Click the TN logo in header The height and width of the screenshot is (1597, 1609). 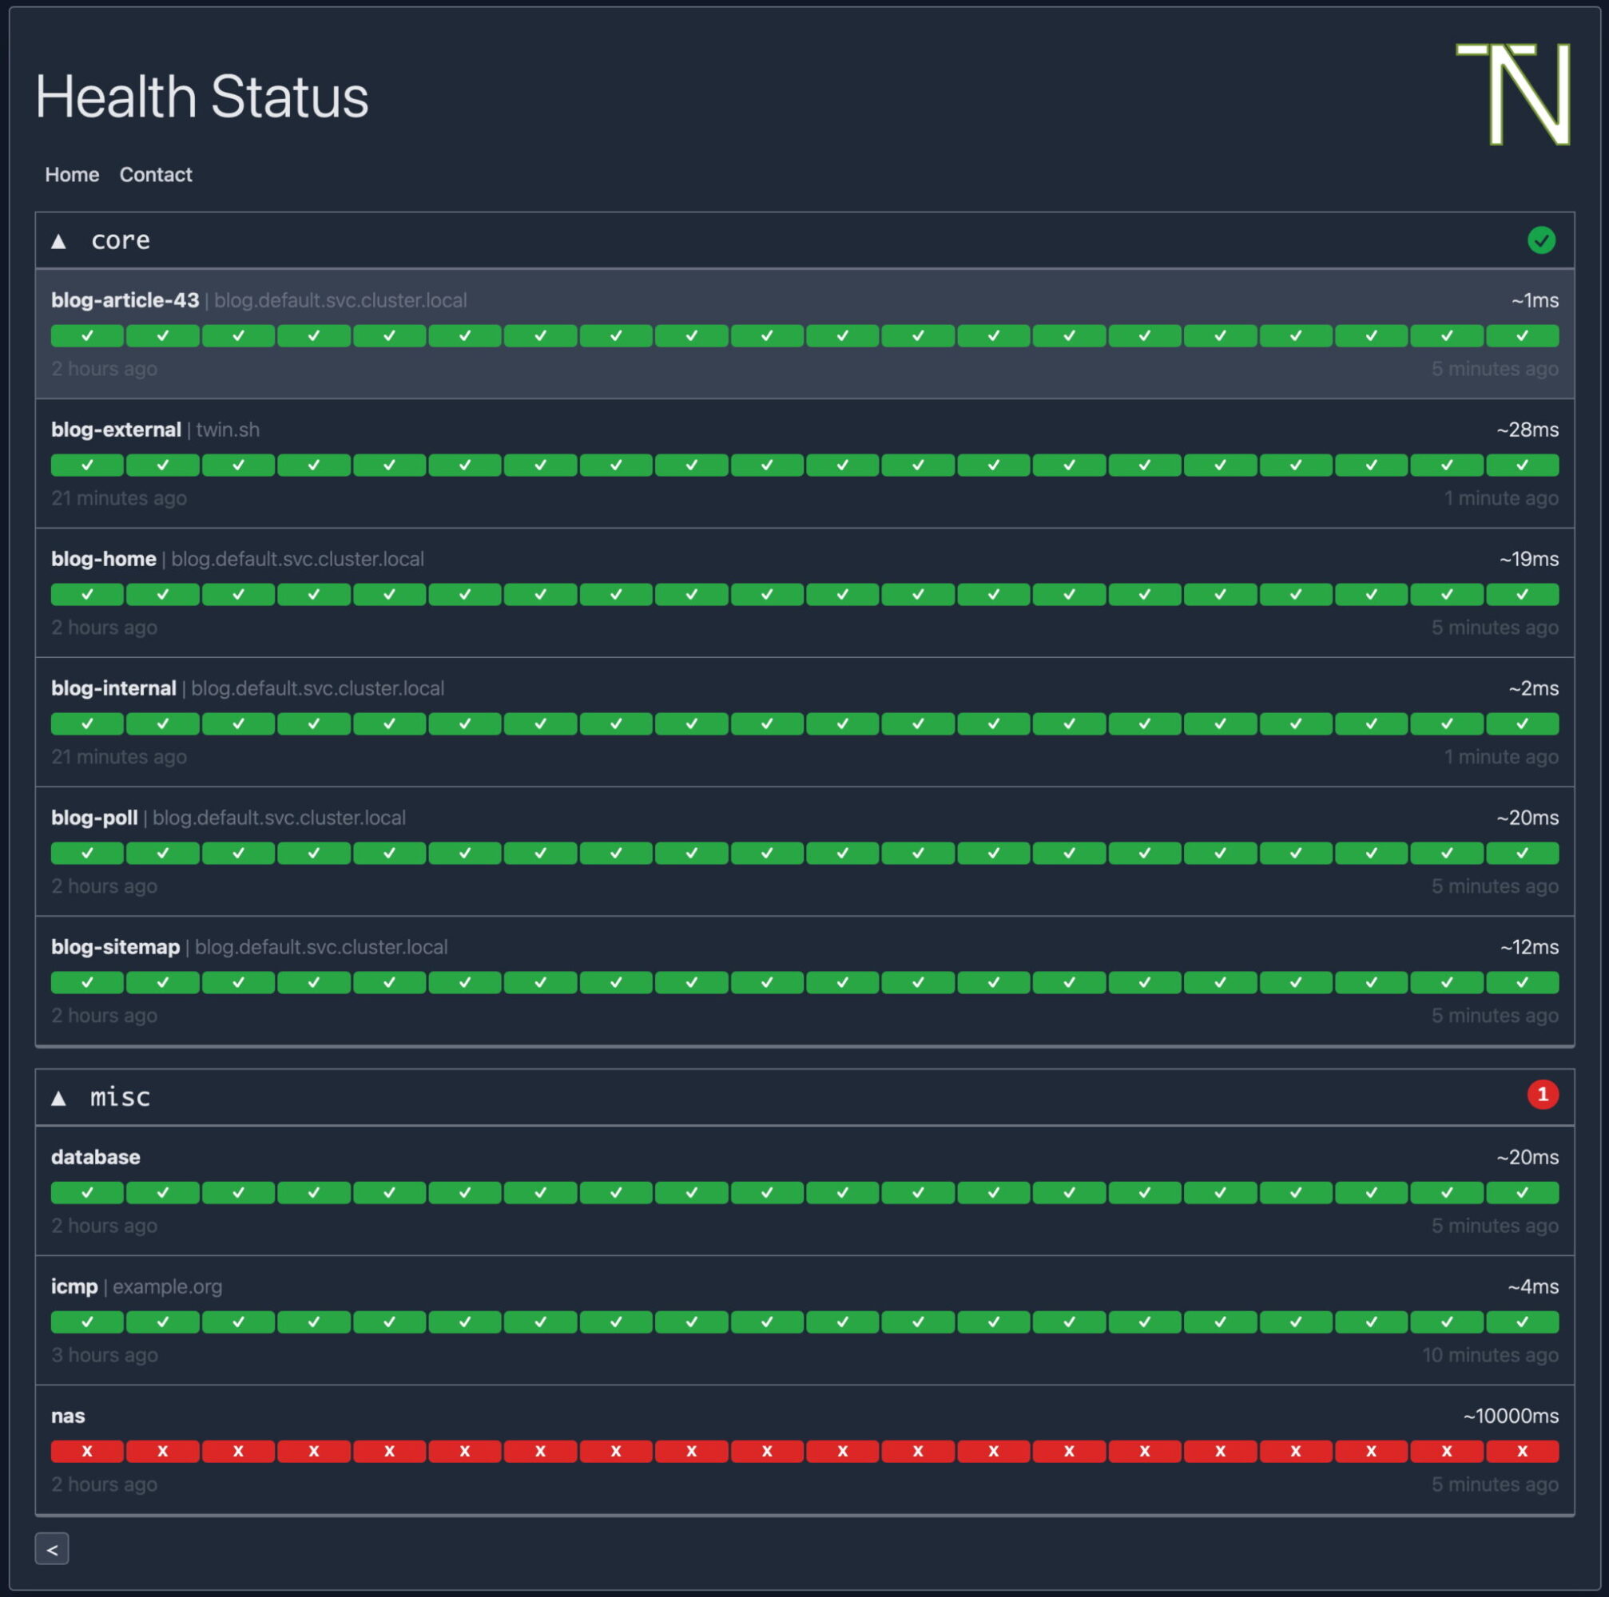click(1512, 94)
